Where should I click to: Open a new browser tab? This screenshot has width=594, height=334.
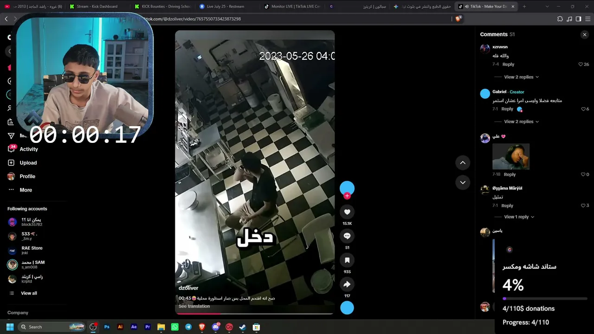(x=524, y=6)
